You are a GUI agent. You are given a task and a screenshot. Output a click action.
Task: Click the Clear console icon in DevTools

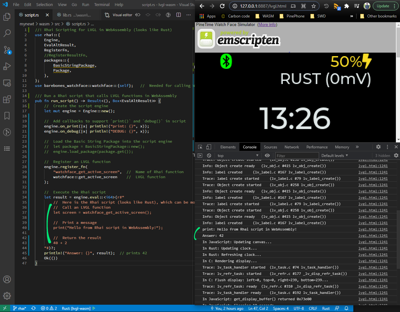tap(209, 156)
